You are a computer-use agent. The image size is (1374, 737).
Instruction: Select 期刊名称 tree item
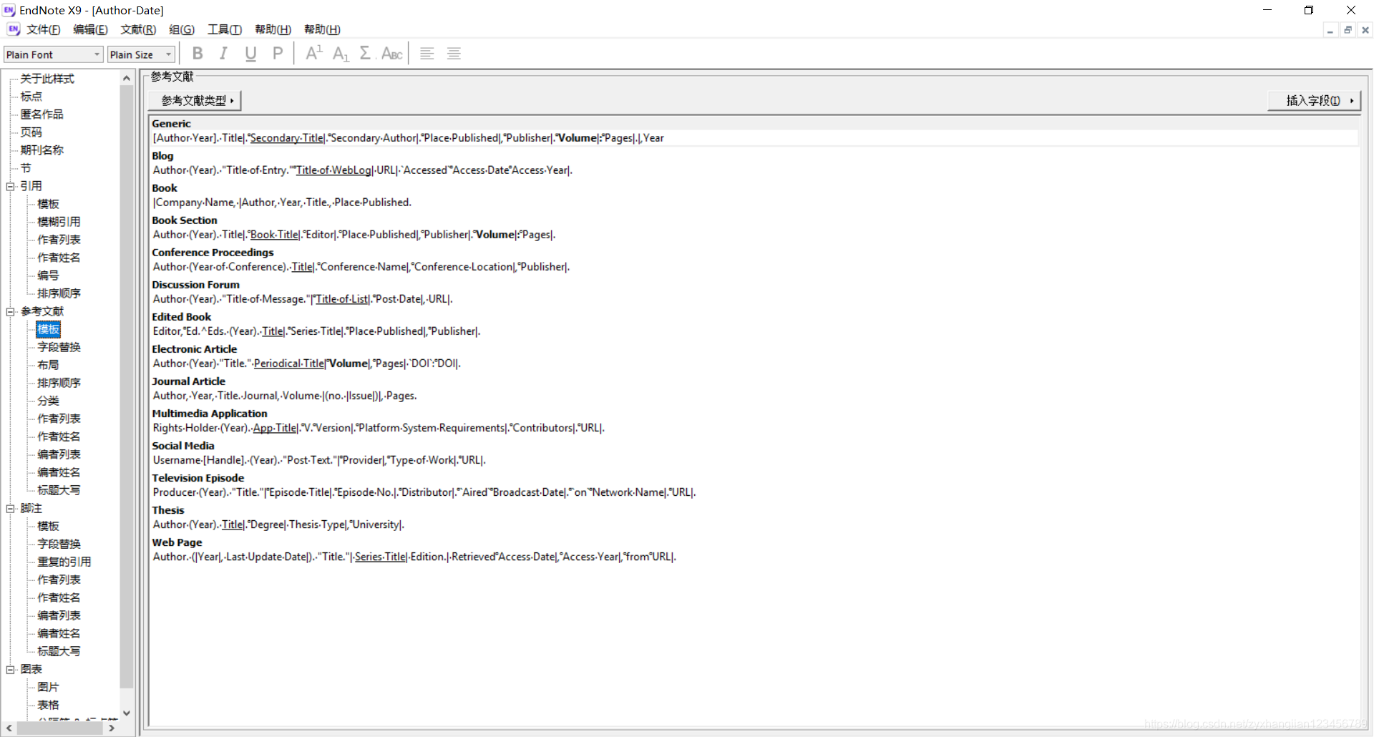pyautogui.click(x=42, y=150)
